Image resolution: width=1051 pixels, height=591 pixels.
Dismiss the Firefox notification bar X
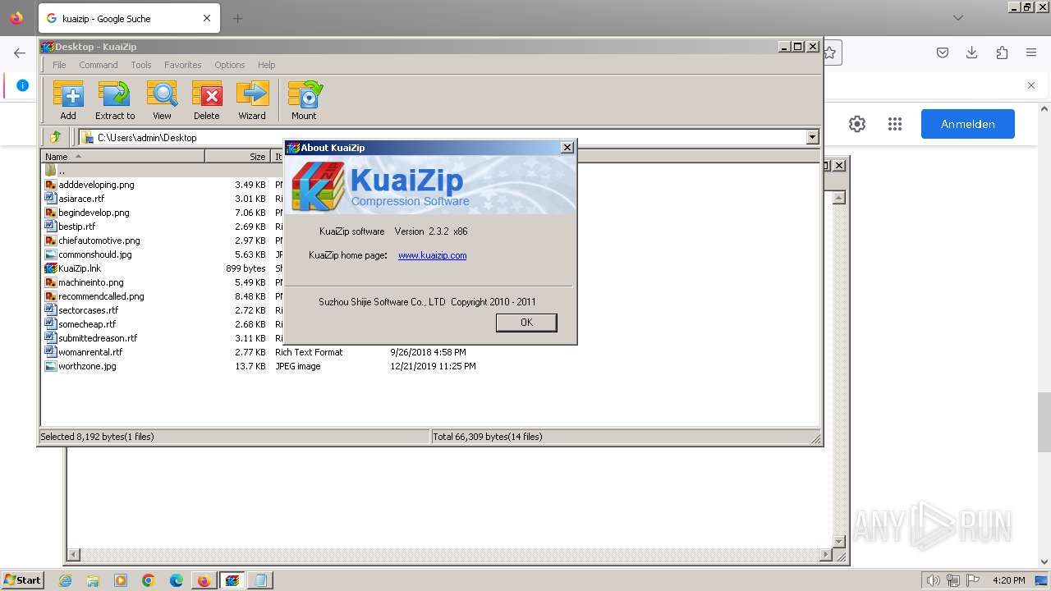click(1031, 85)
